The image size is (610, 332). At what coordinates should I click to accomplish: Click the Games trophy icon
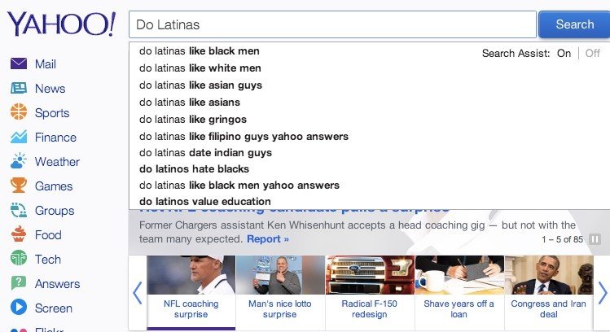coord(19,186)
